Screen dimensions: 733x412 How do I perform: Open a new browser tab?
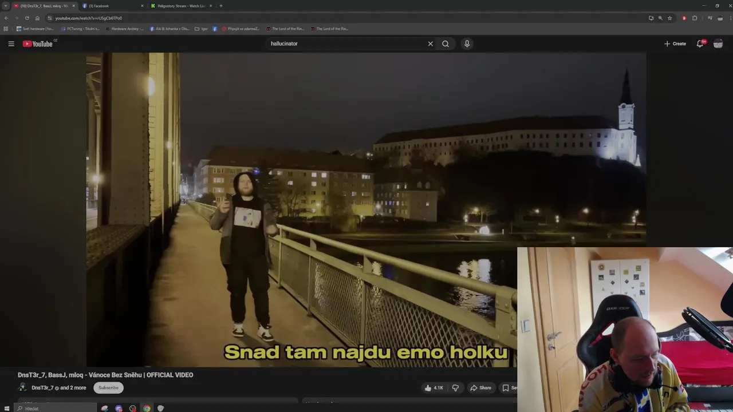[x=221, y=6]
